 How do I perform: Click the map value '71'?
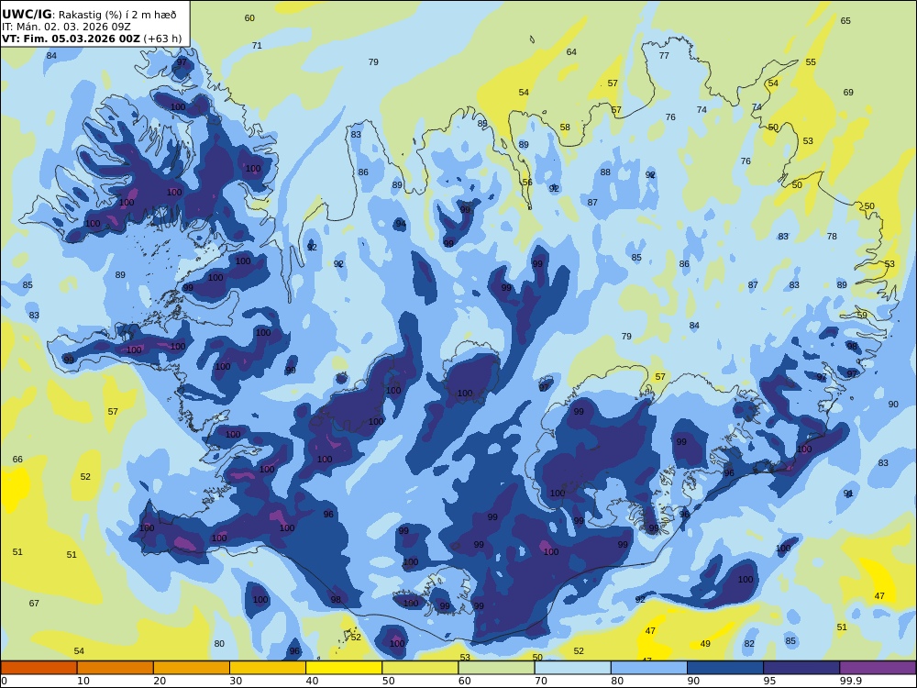point(257,46)
